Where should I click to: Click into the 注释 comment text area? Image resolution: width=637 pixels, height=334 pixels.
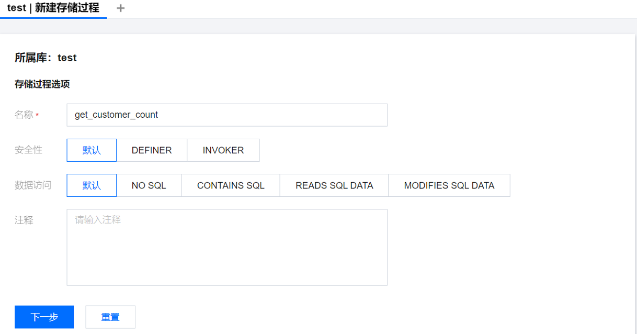click(226, 247)
